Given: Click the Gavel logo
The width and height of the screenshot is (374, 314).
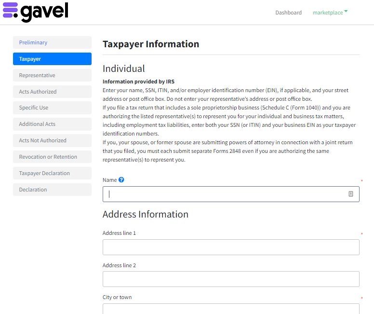Looking at the screenshot, I should (x=36, y=12).
